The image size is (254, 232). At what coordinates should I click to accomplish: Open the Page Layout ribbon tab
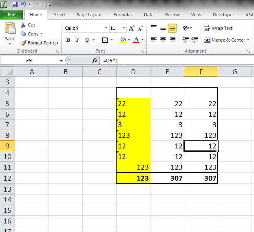click(89, 15)
